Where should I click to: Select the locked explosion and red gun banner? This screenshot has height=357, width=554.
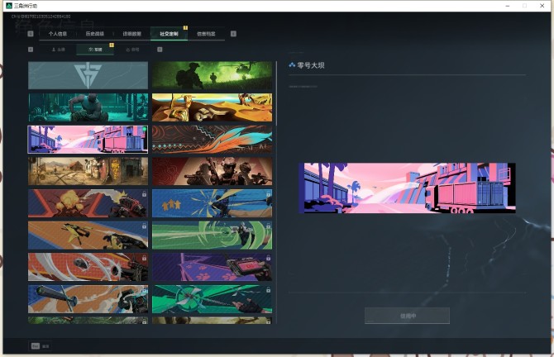(x=88, y=203)
